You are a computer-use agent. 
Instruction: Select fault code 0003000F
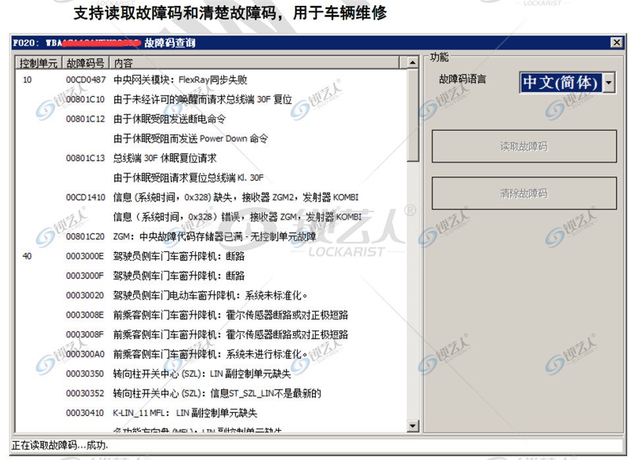tap(85, 276)
